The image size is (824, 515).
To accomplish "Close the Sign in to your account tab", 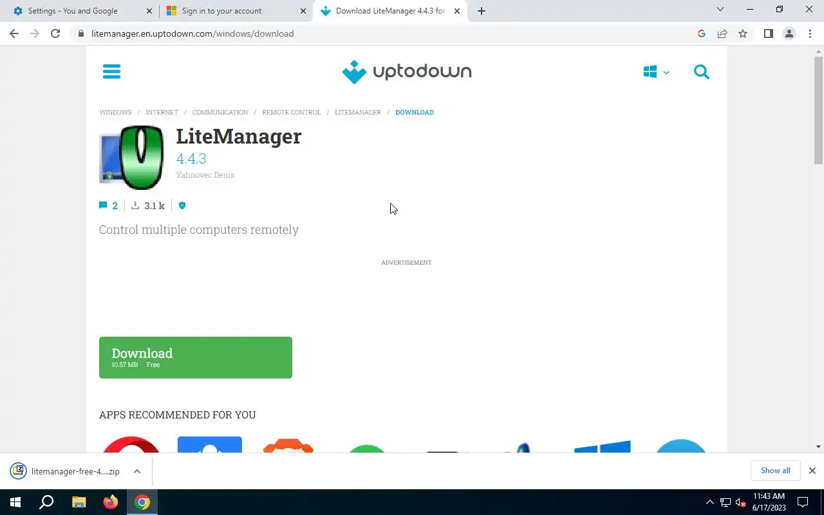I will click(303, 11).
